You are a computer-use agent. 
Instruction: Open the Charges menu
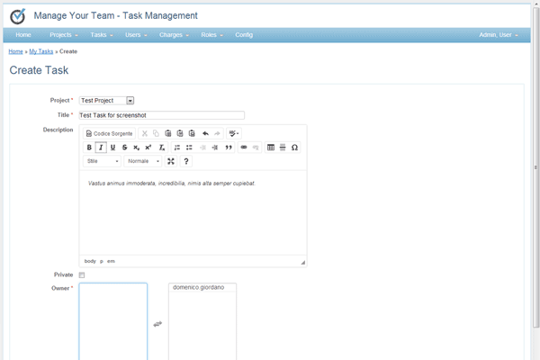coord(174,35)
